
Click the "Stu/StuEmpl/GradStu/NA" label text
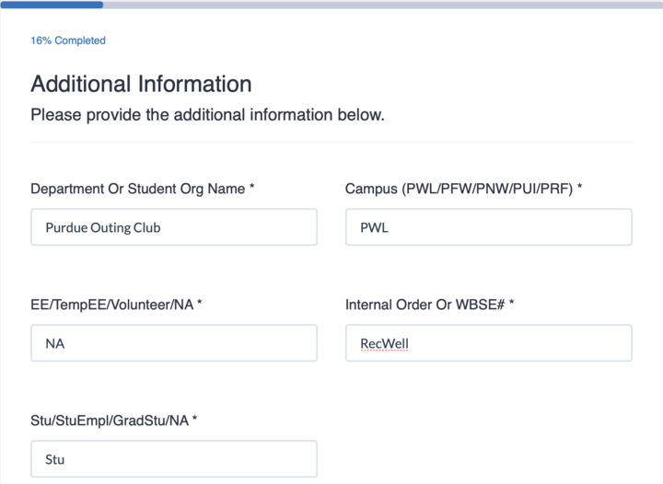[110, 421]
